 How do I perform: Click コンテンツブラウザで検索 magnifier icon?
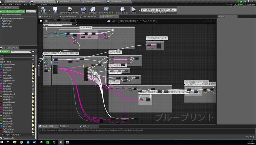click(x=69, y=9)
